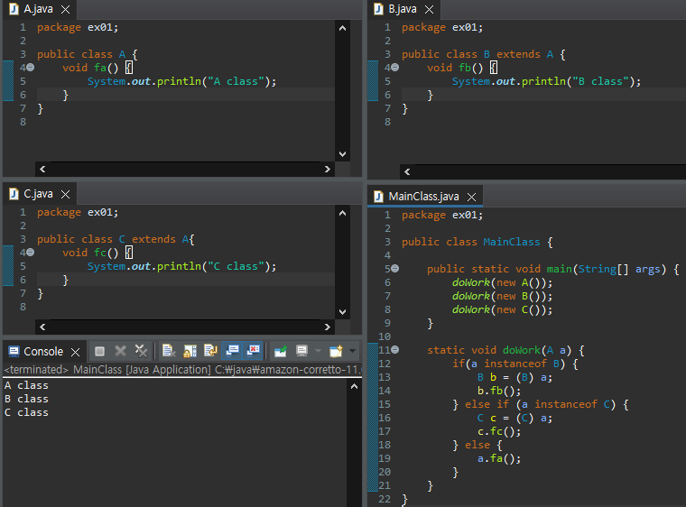Image resolution: width=686 pixels, height=507 pixels.
Task: Click the Terminate button in Console toolbar
Action: pyautogui.click(x=100, y=351)
